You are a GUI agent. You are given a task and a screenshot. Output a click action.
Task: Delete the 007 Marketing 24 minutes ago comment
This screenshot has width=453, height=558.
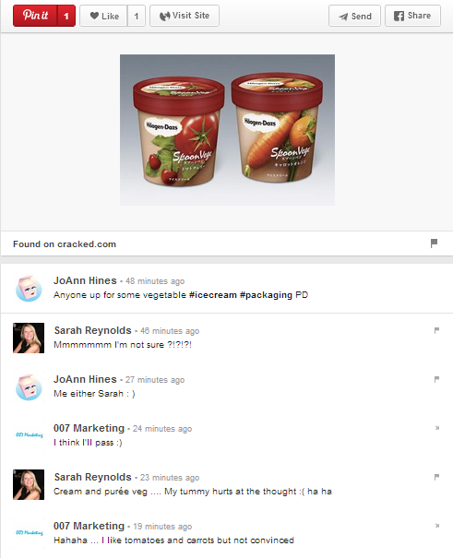437,428
